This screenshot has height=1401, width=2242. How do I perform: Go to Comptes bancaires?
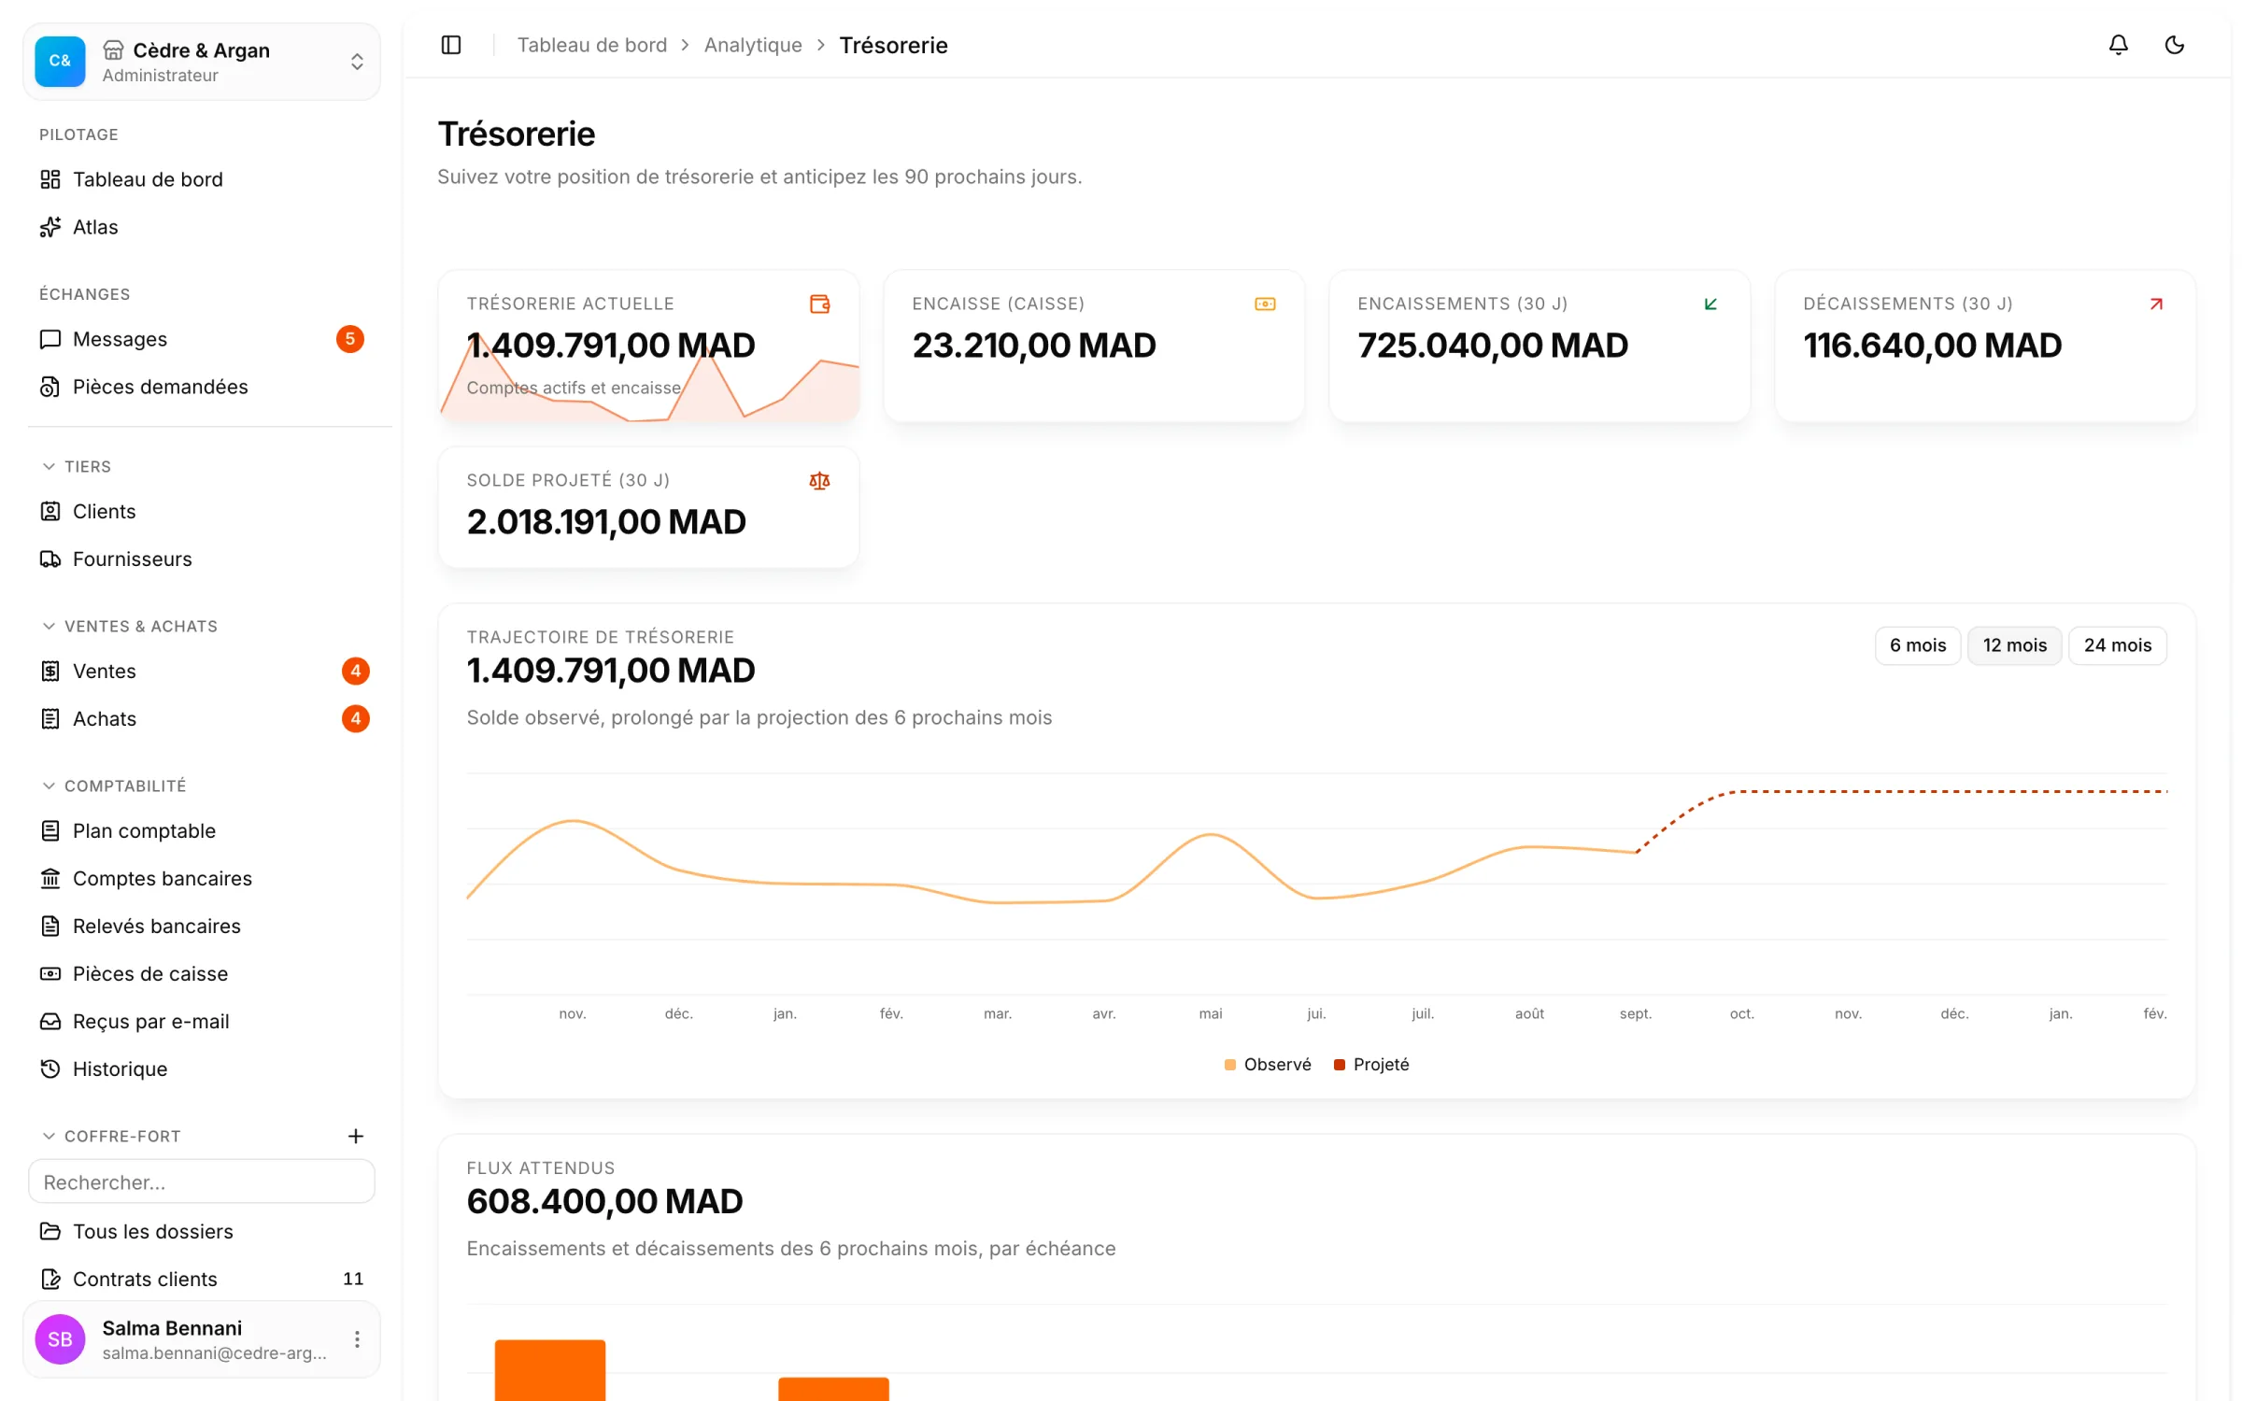[202, 878]
